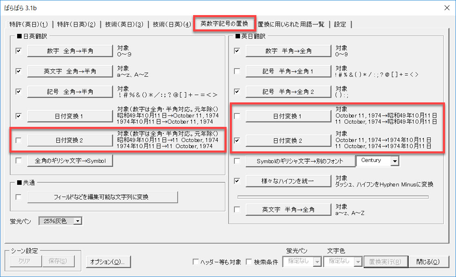Image resolution: width=456 pixels, height=277 pixels.
Task: Enable the 検索条件 checkbox
Action: (249, 262)
